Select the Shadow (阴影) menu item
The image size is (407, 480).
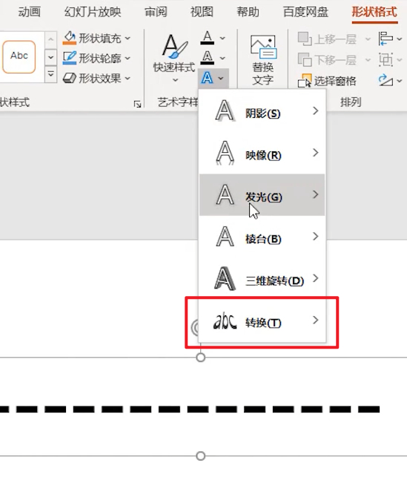coord(262,111)
